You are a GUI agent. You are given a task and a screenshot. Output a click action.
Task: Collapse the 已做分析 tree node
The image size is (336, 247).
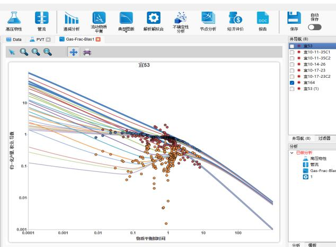pyautogui.click(x=291, y=152)
